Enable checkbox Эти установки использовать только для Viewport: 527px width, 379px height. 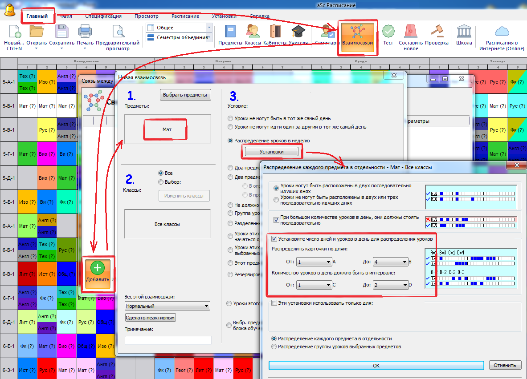tap(274, 303)
